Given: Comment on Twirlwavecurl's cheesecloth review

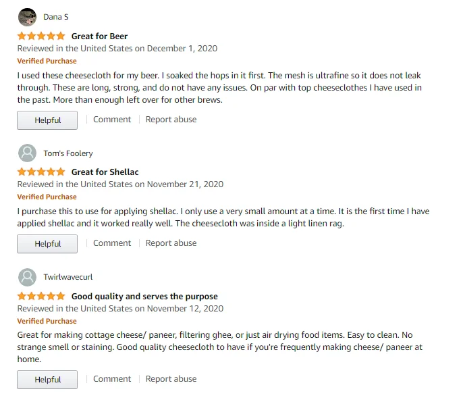Looking at the screenshot, I should pos(112,379).
